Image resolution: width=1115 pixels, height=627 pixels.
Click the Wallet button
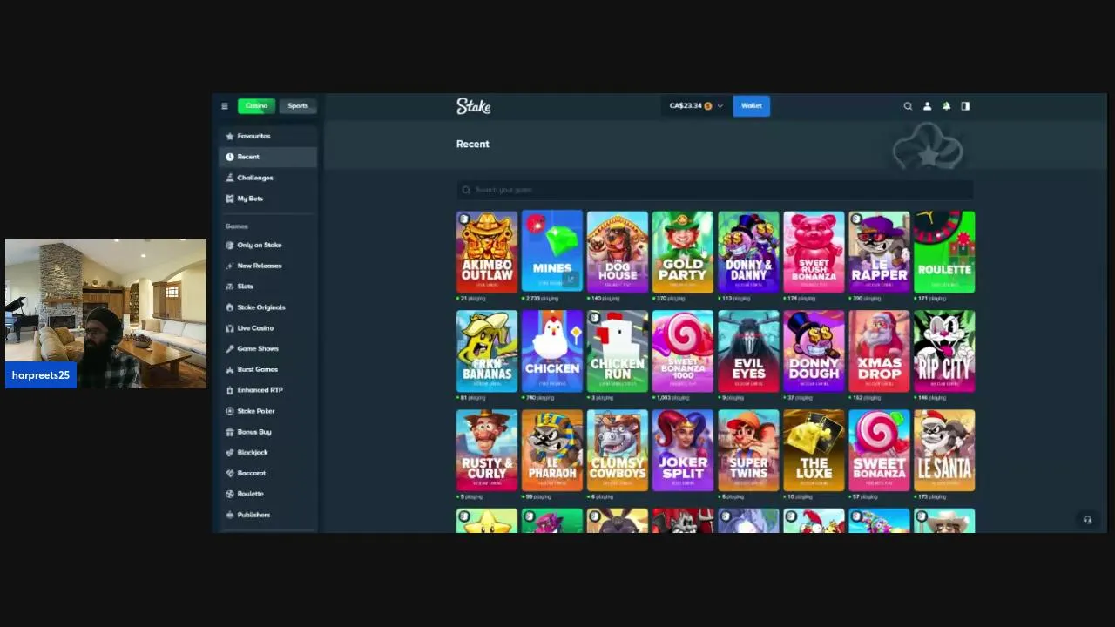(x=752, y=106)
